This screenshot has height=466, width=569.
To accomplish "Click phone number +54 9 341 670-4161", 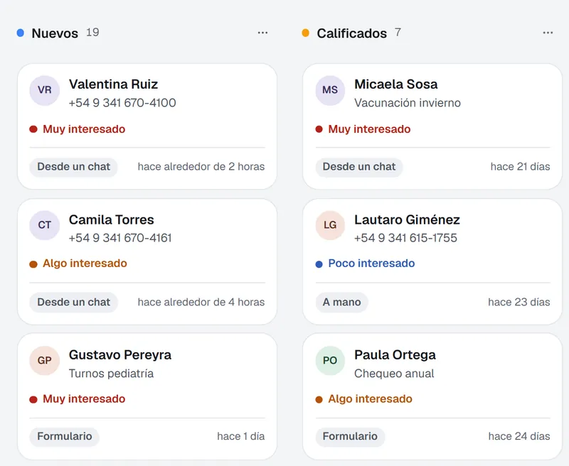I will pyautogui.click(x=120, y=238).
